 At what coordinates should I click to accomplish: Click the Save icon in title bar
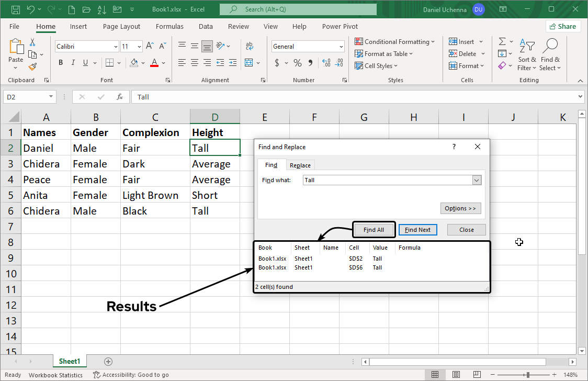tap(15, 9)
